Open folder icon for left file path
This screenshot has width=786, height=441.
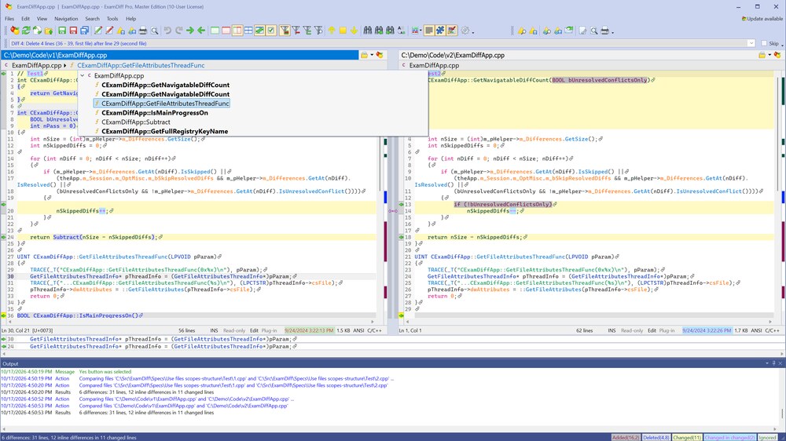(365, 55)
